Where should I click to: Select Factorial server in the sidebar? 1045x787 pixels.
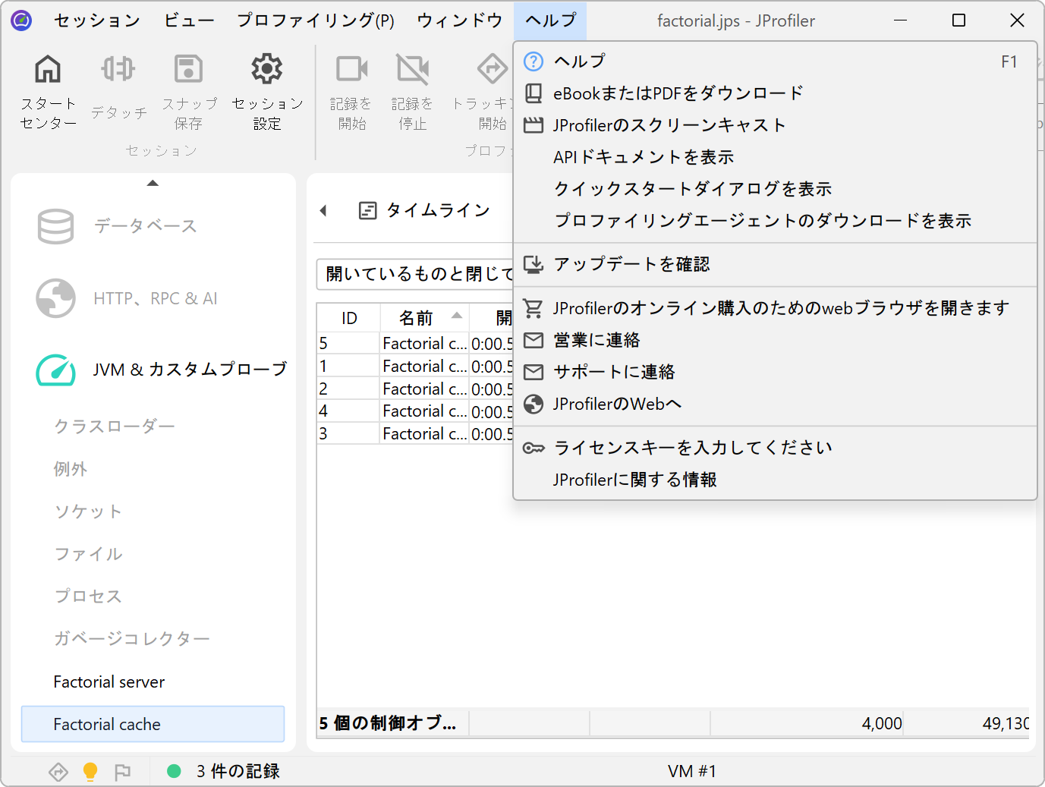tap(109, 682)
